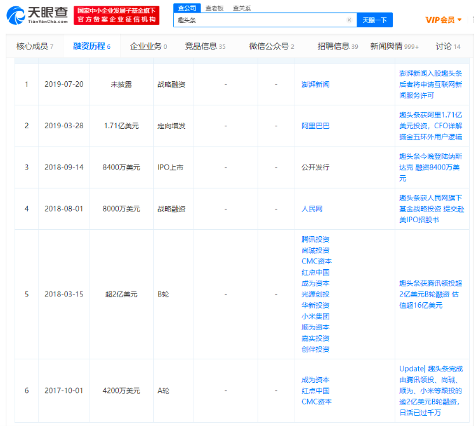The height and width of the screenshot is (426, 474).
Task: Open the 竞品信息 tab
Action: (x=204, y=46)
